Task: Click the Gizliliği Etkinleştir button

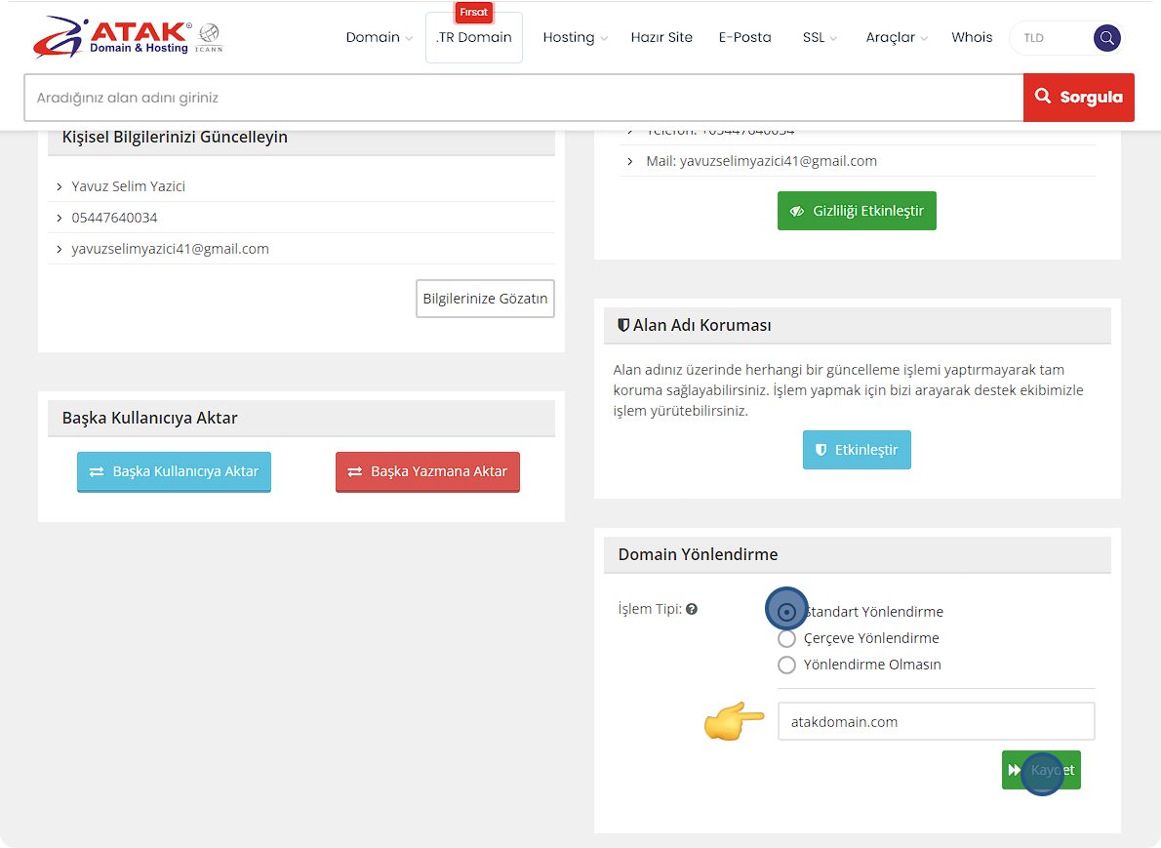Action: (857, 211)
